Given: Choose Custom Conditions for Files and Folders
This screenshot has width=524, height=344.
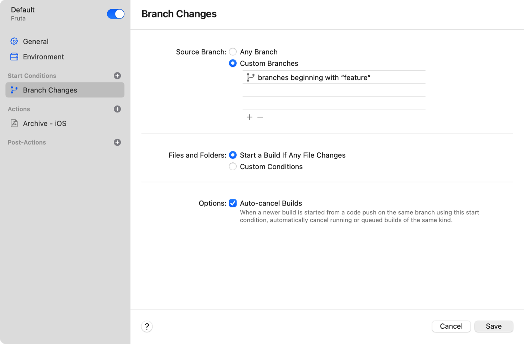Looking at the screenshot, I should pyautogui.click(x=233, y=166).
